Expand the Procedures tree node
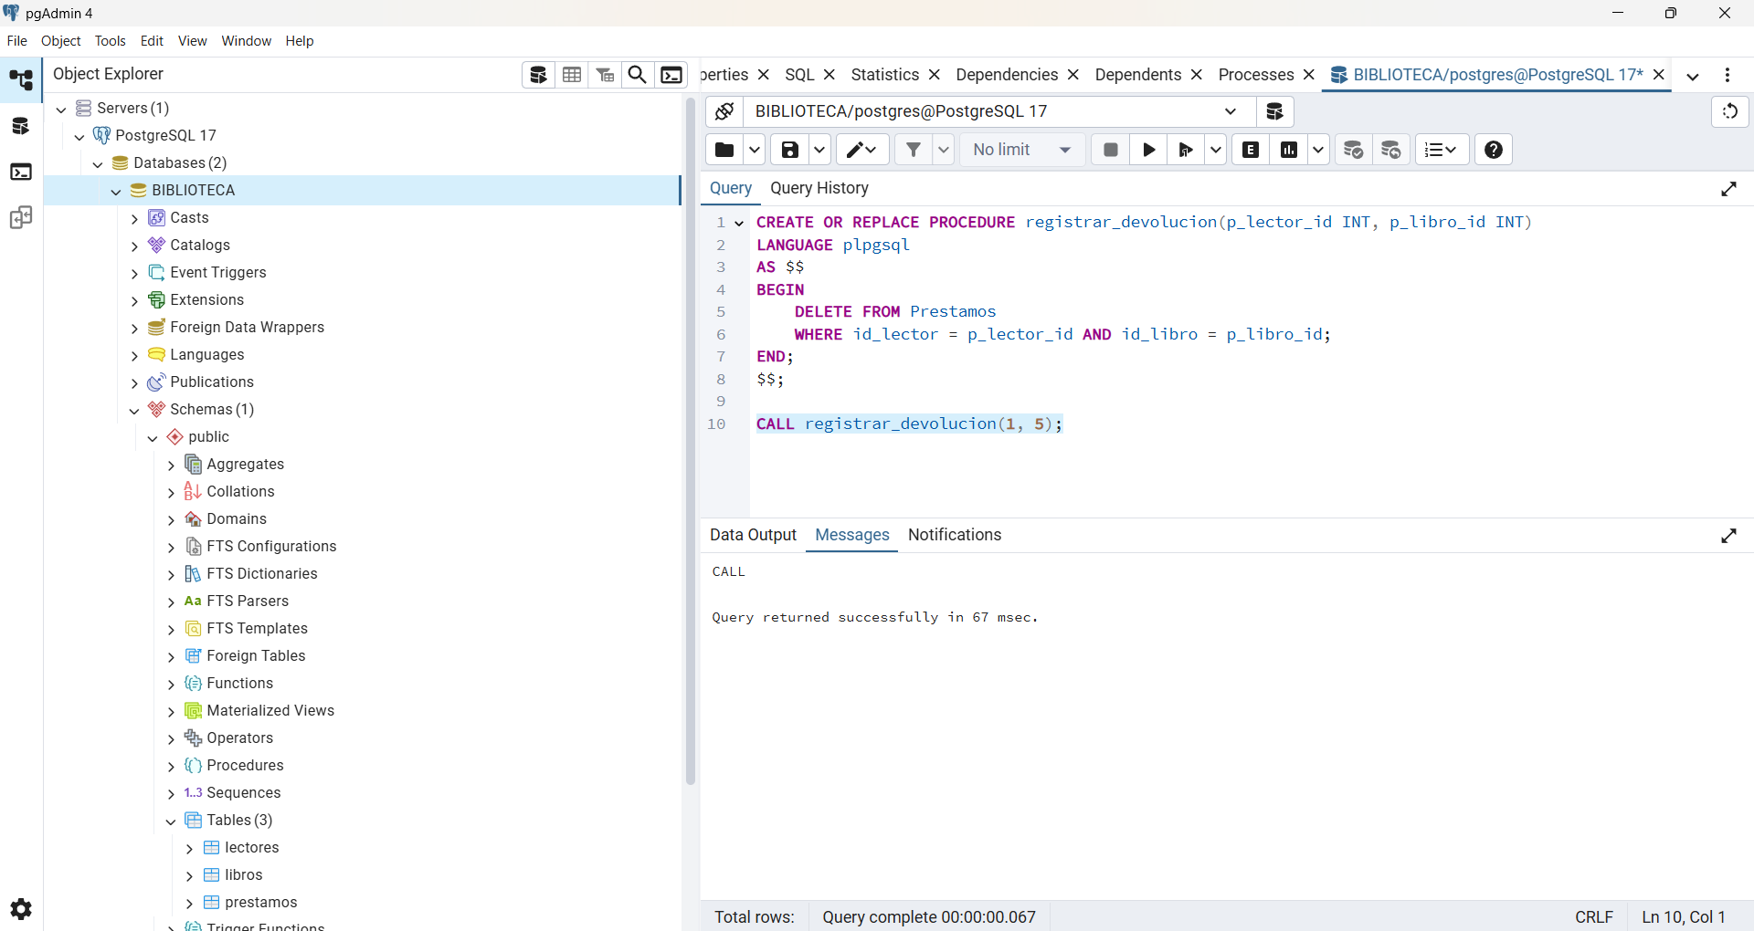This screenshot has height=931, width=1754. pos(171,766)
